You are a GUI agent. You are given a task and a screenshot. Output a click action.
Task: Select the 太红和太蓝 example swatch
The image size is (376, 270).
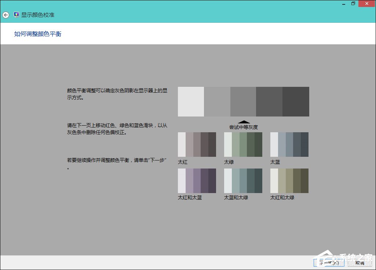coord(197,180)
